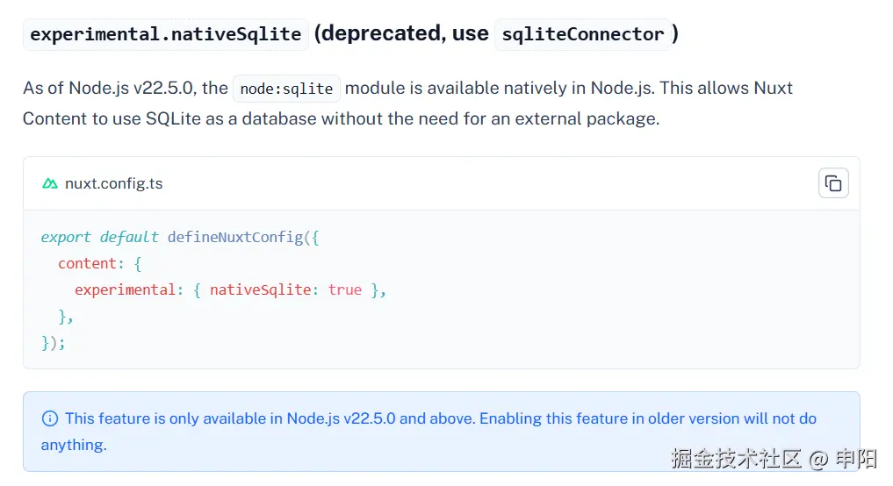Click the export keyword in the code
The height and width of the screenshot is (486, 893).
tap(65, 237)
